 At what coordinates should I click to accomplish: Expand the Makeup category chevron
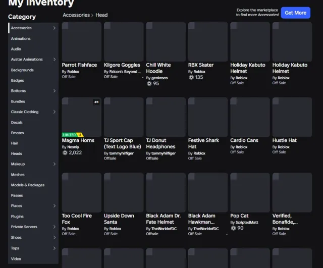pos(55,164)
